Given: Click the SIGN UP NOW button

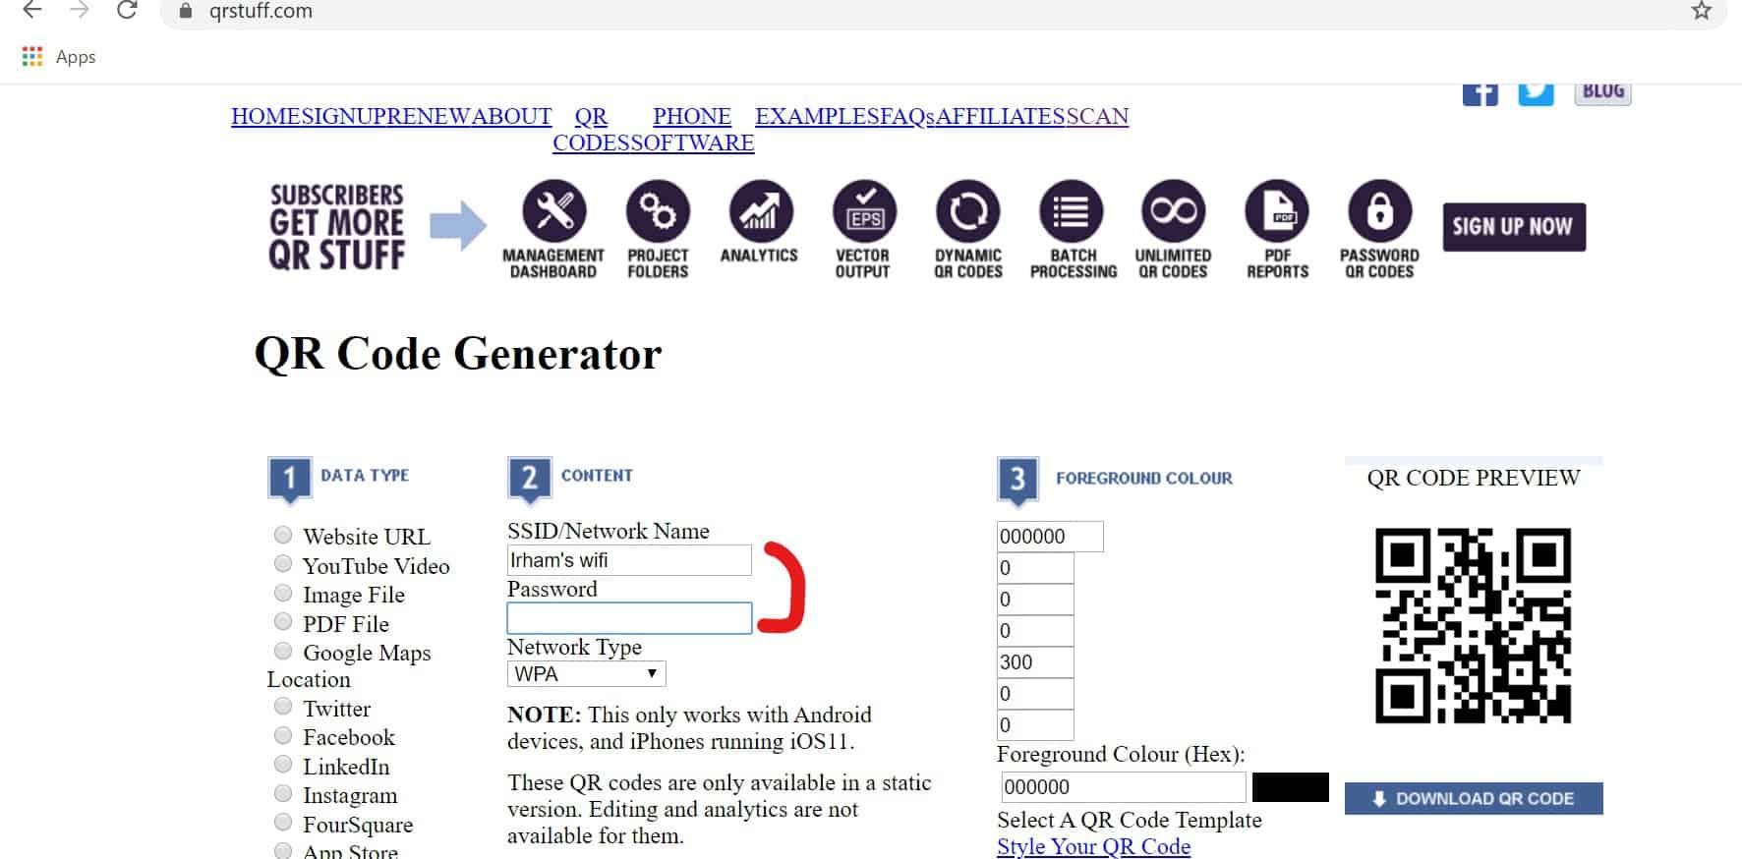Looking at the screenshot, I should coord(1514,227).
